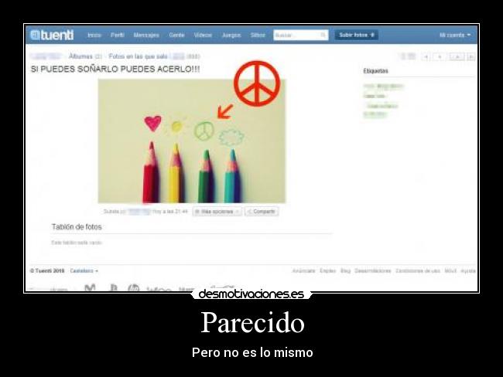Viewport: 503px width, 377px height.
Task: Open the Castellano language dropdown
Action: click(84, 271)
